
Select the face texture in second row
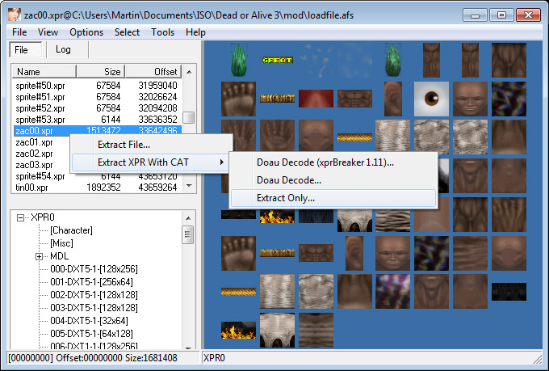(x=470, y=99)
